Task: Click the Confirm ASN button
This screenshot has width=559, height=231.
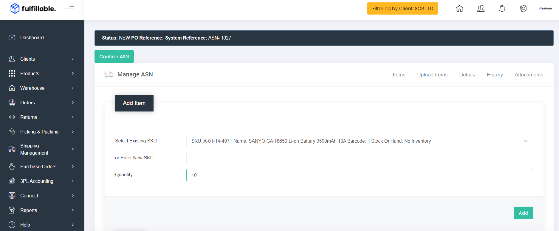Action: point(114,56)
